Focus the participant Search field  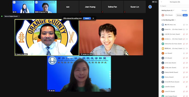tap(174, 6)
